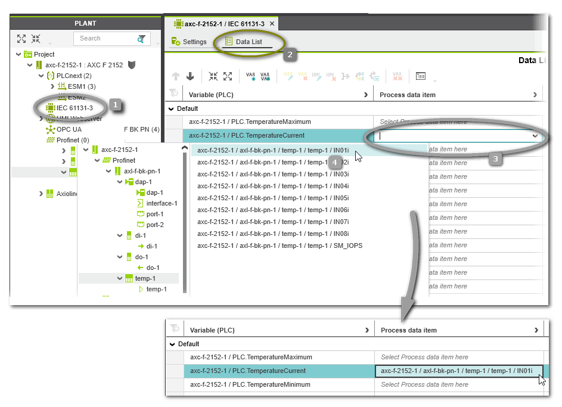Click the shield icon beside AXC F 2152
This screenshot has height=407, width=562.
click(x=132, y=65)
